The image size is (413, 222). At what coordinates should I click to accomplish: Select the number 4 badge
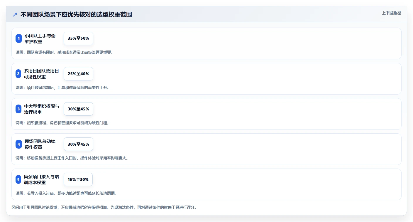(x=19, y=144)
